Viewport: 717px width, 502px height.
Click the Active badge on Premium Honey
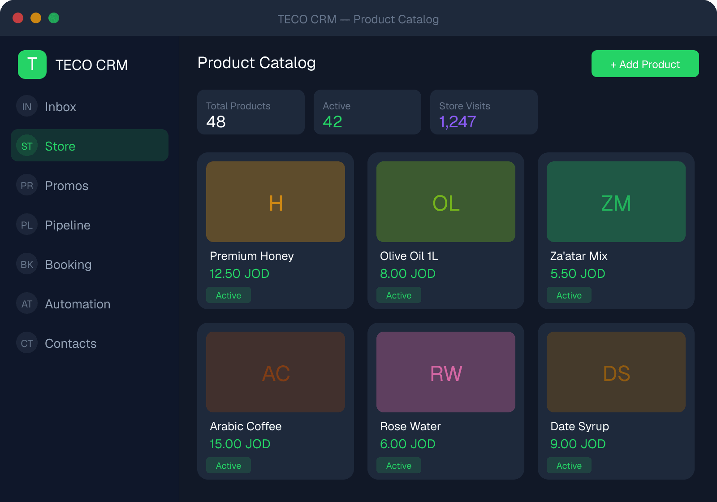pyautogui.click(x=229, y=295)
